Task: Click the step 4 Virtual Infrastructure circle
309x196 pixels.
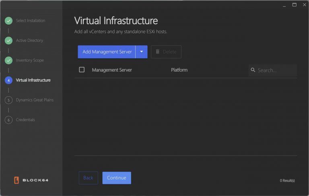Action: click(x=8, y=80)
